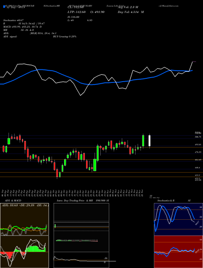Click the '461.49' price axis label
Image resolution: width=203 pixels, height=268 pixels.
[x=198, y=160]
